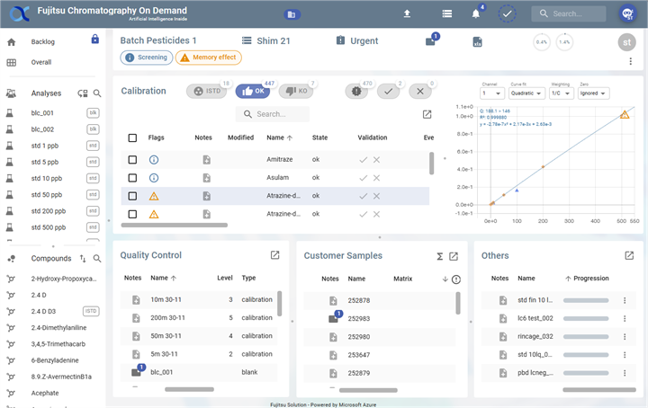
Task: Click the sigma summary icon in Customer Samples
Action: [439, 256]
